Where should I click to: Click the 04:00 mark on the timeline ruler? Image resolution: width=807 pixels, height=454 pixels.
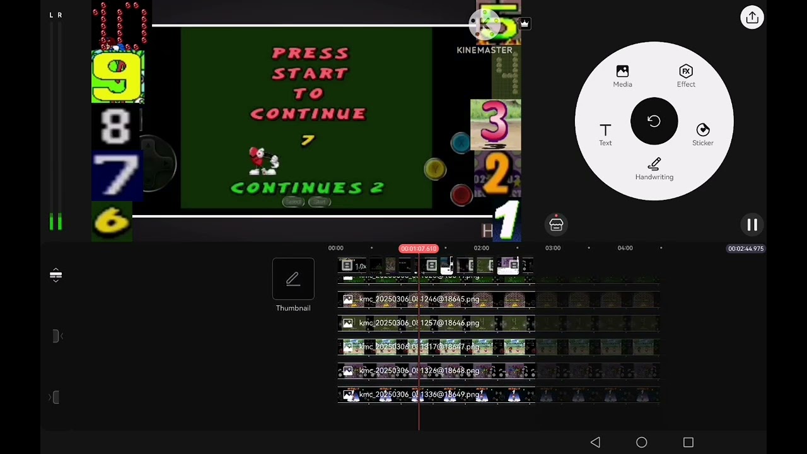pos(625,248)
